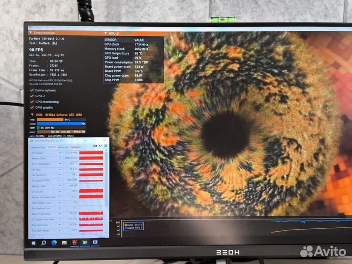
Task: Switch to the Graphics Card tab
Action: tap(38, 147)
